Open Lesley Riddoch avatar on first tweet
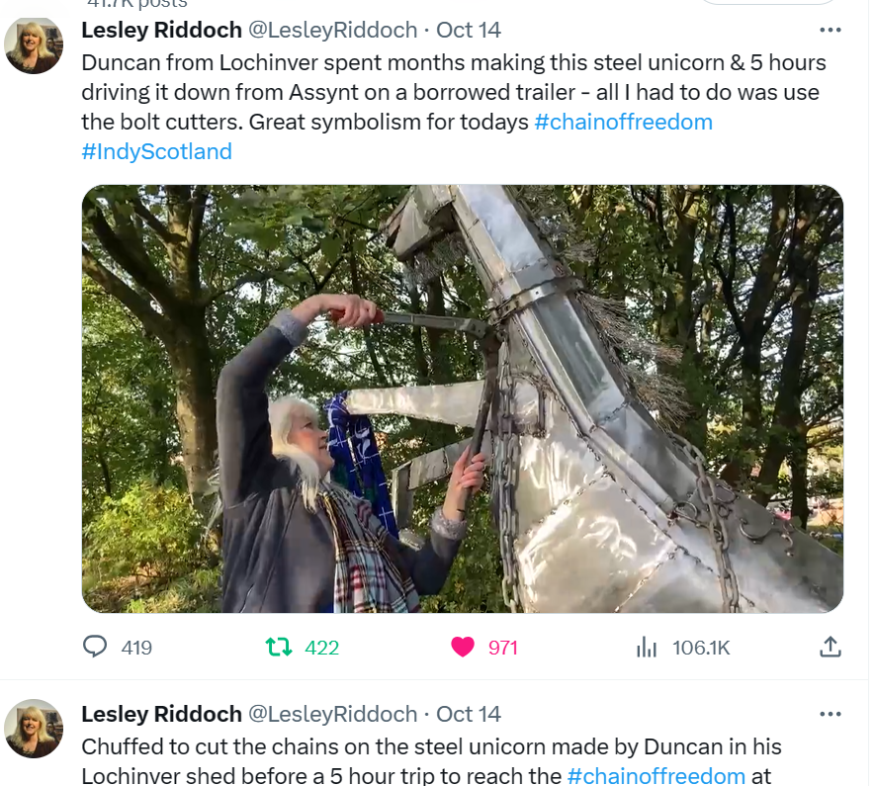This screenshot has height=786, width=874. (34, 44)
